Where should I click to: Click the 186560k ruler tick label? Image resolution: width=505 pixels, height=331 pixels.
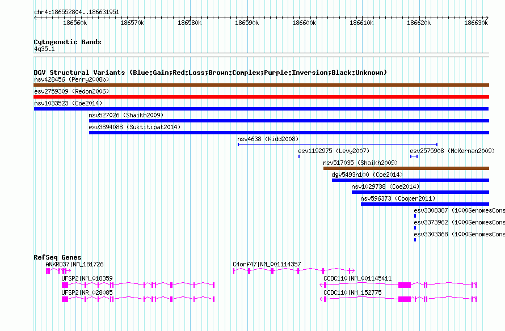[x=75, y=23]
